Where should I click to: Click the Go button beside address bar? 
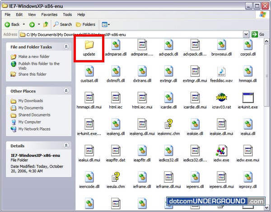point(258,34)
